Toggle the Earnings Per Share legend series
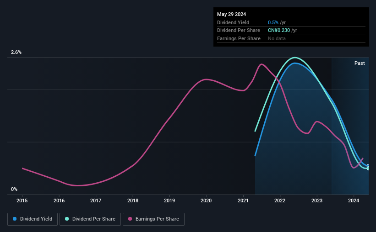376x232 pixels. (153, 219)
